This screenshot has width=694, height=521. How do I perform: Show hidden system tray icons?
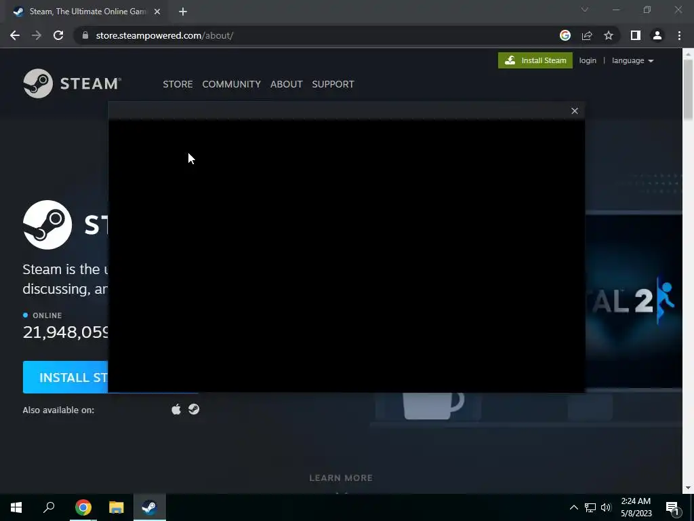coord(573,507)
